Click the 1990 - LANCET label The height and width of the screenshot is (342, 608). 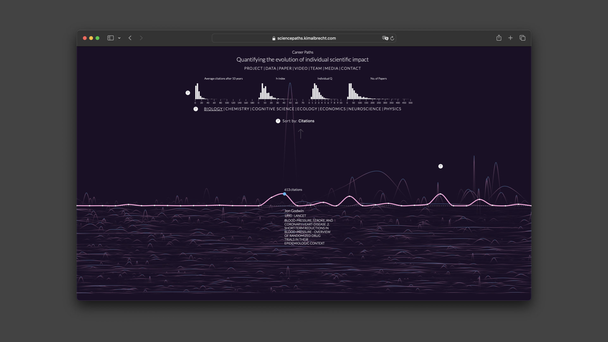pos(295,216)
